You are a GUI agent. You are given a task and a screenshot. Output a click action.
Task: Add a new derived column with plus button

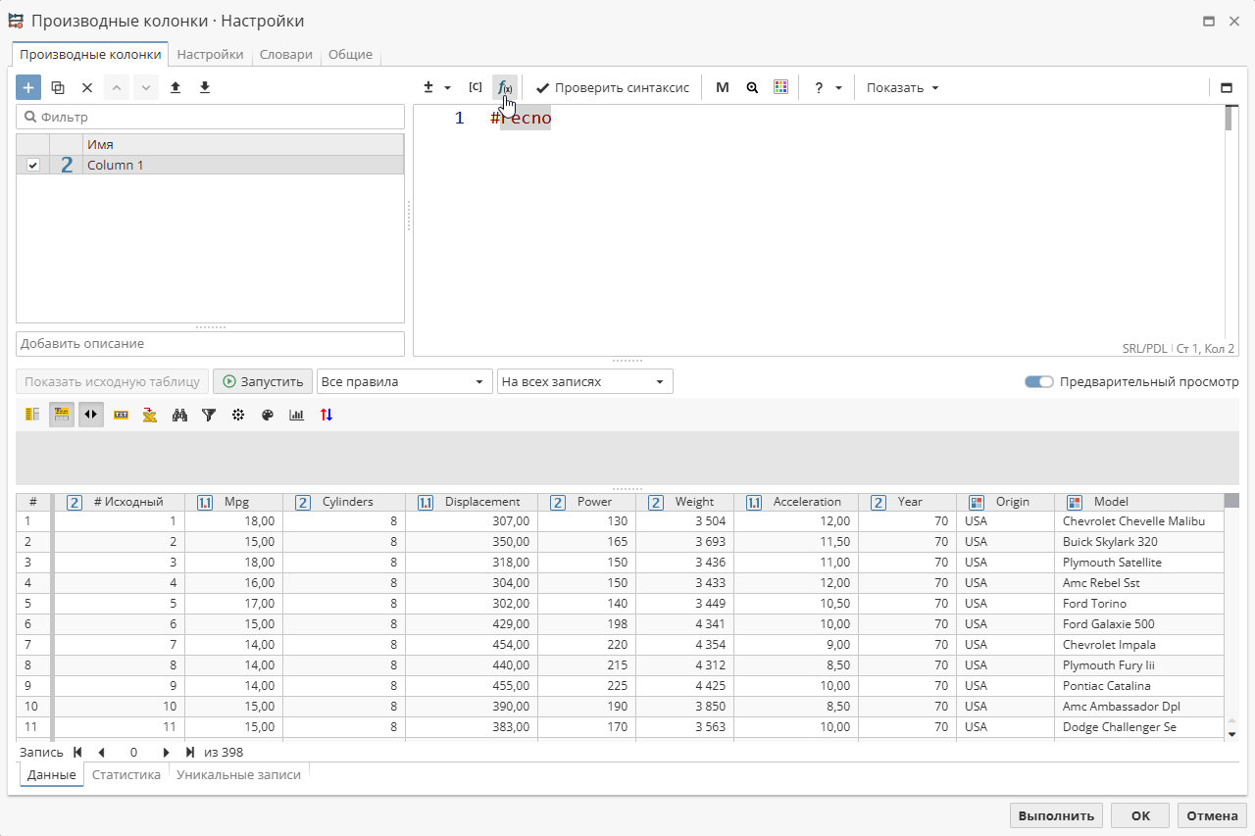coord(28,87)
